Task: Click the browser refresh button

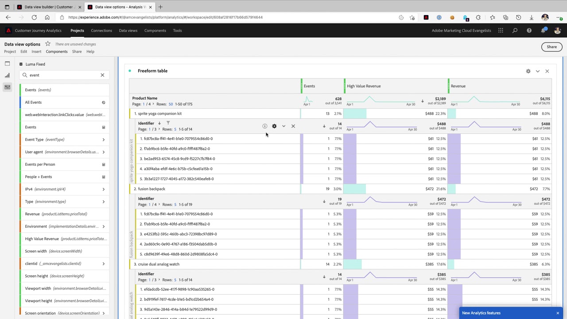Action: (34, 17)
